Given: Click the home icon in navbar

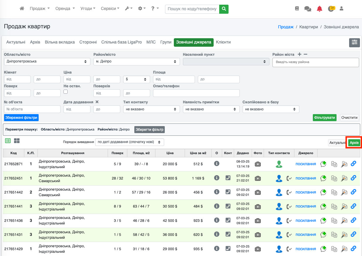Looking at the screenshot, I should tap(22, 9).
